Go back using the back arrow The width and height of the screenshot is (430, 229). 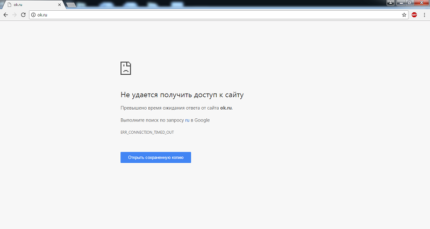[5, 15]
